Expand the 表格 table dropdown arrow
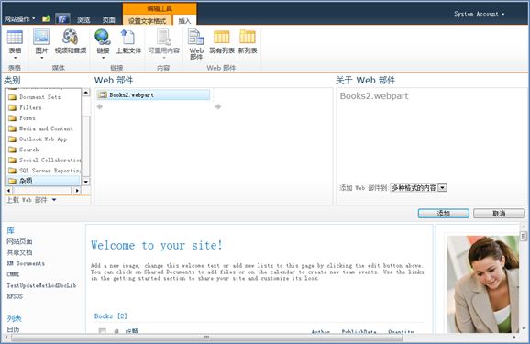Screen dimensions: 530x344 [x=15, y=58]
